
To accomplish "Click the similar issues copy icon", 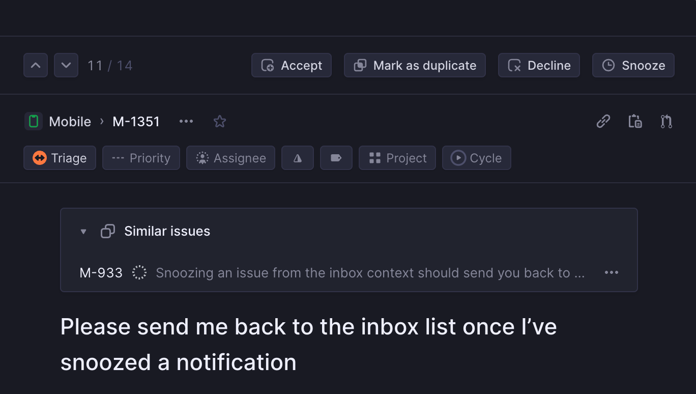I will (108, 231).
